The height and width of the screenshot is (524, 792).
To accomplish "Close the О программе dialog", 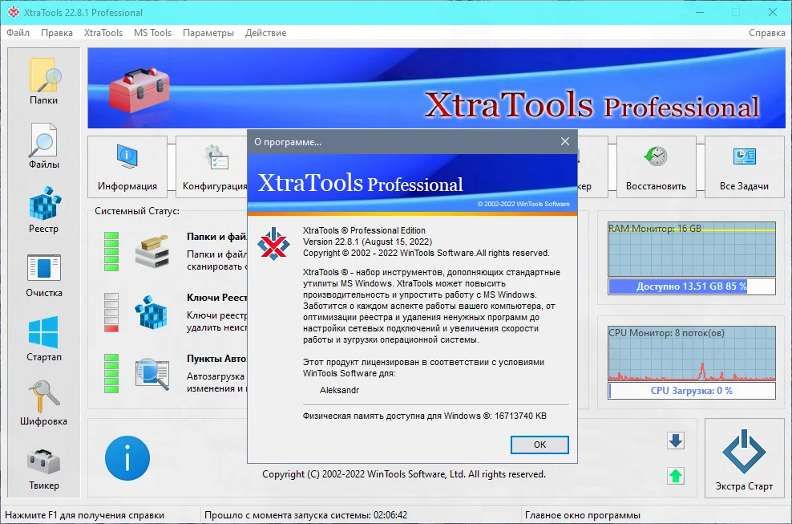I will coord(565,141).
